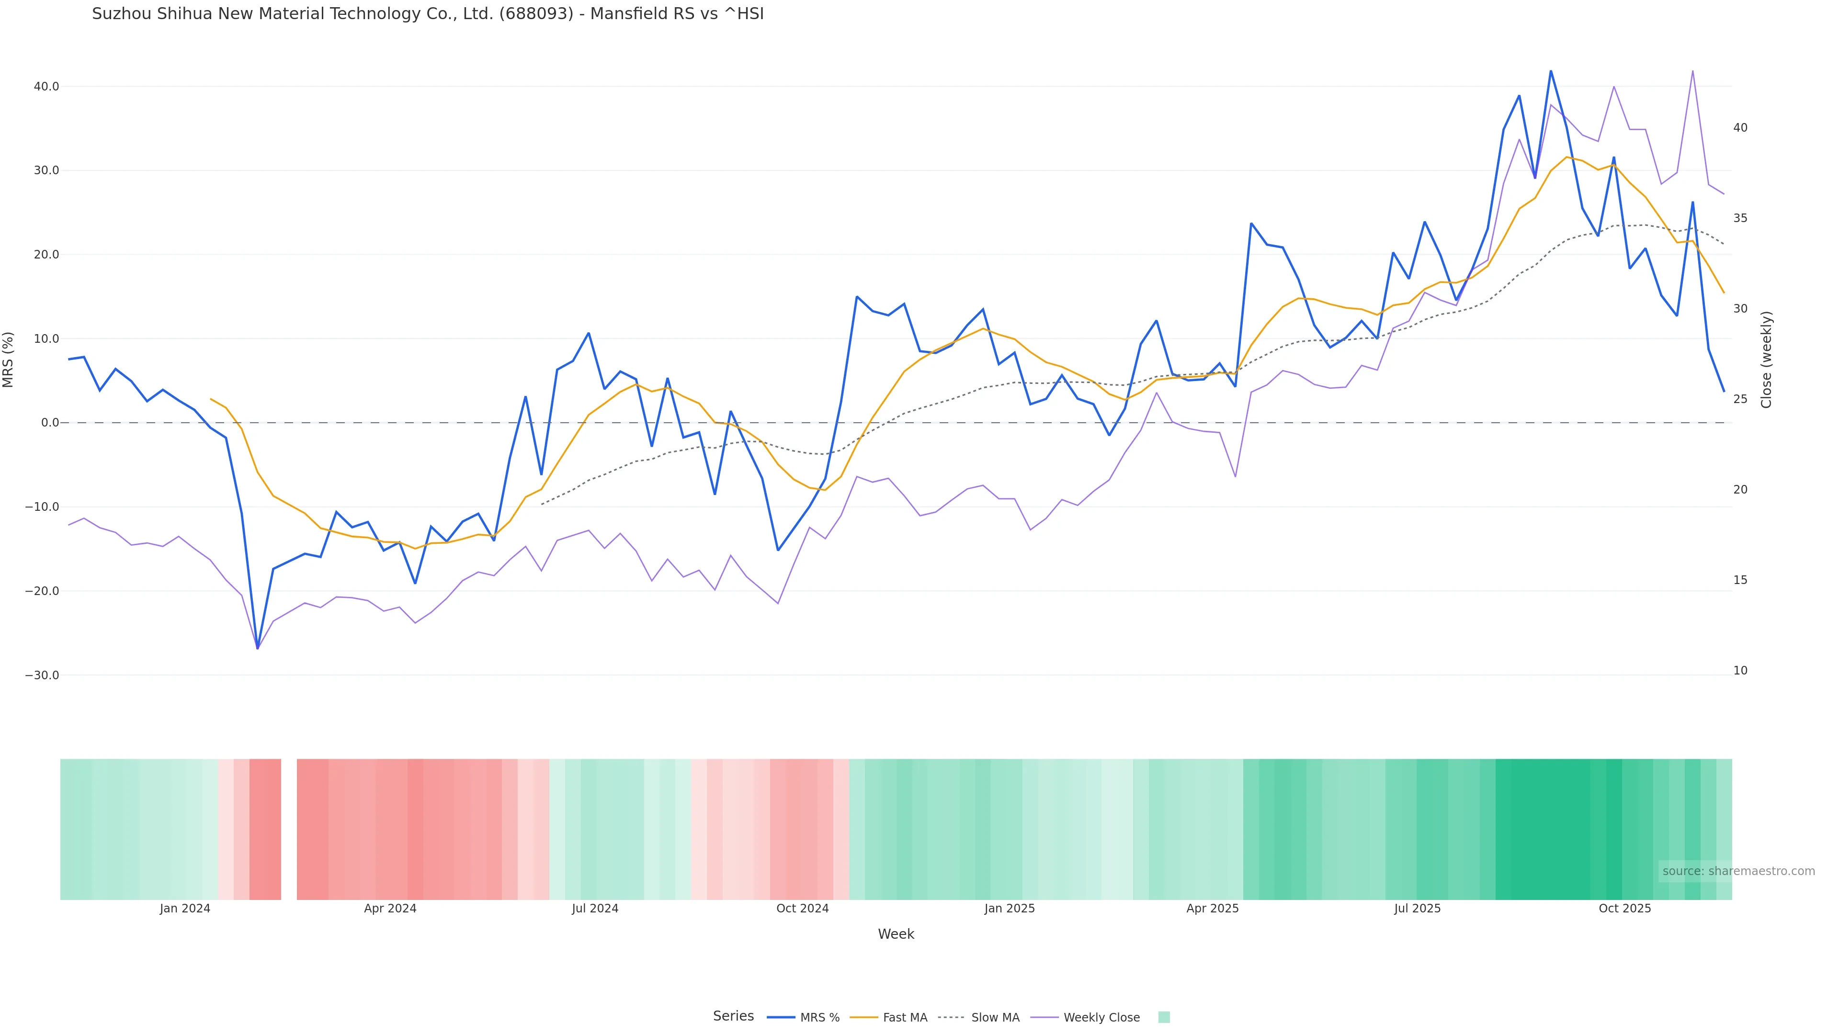Toggle Slow MA dotted line legend item

[x=979, y=1018]
